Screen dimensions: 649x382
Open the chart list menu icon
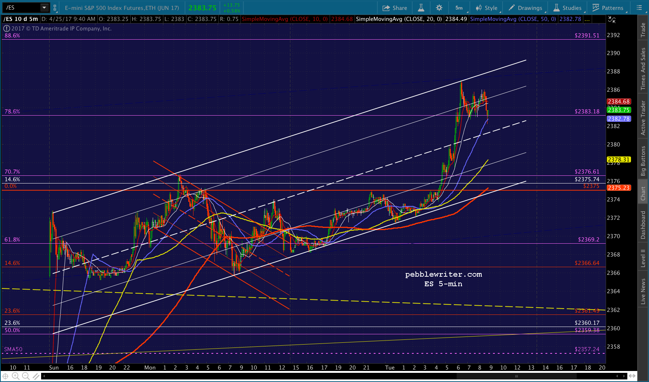(x=639, y=8)
